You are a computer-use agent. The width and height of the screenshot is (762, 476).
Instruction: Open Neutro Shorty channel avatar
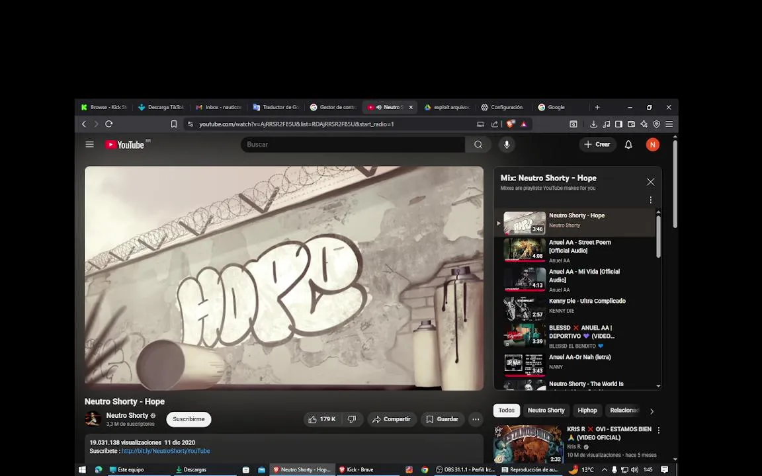click(x=93, y=418)
